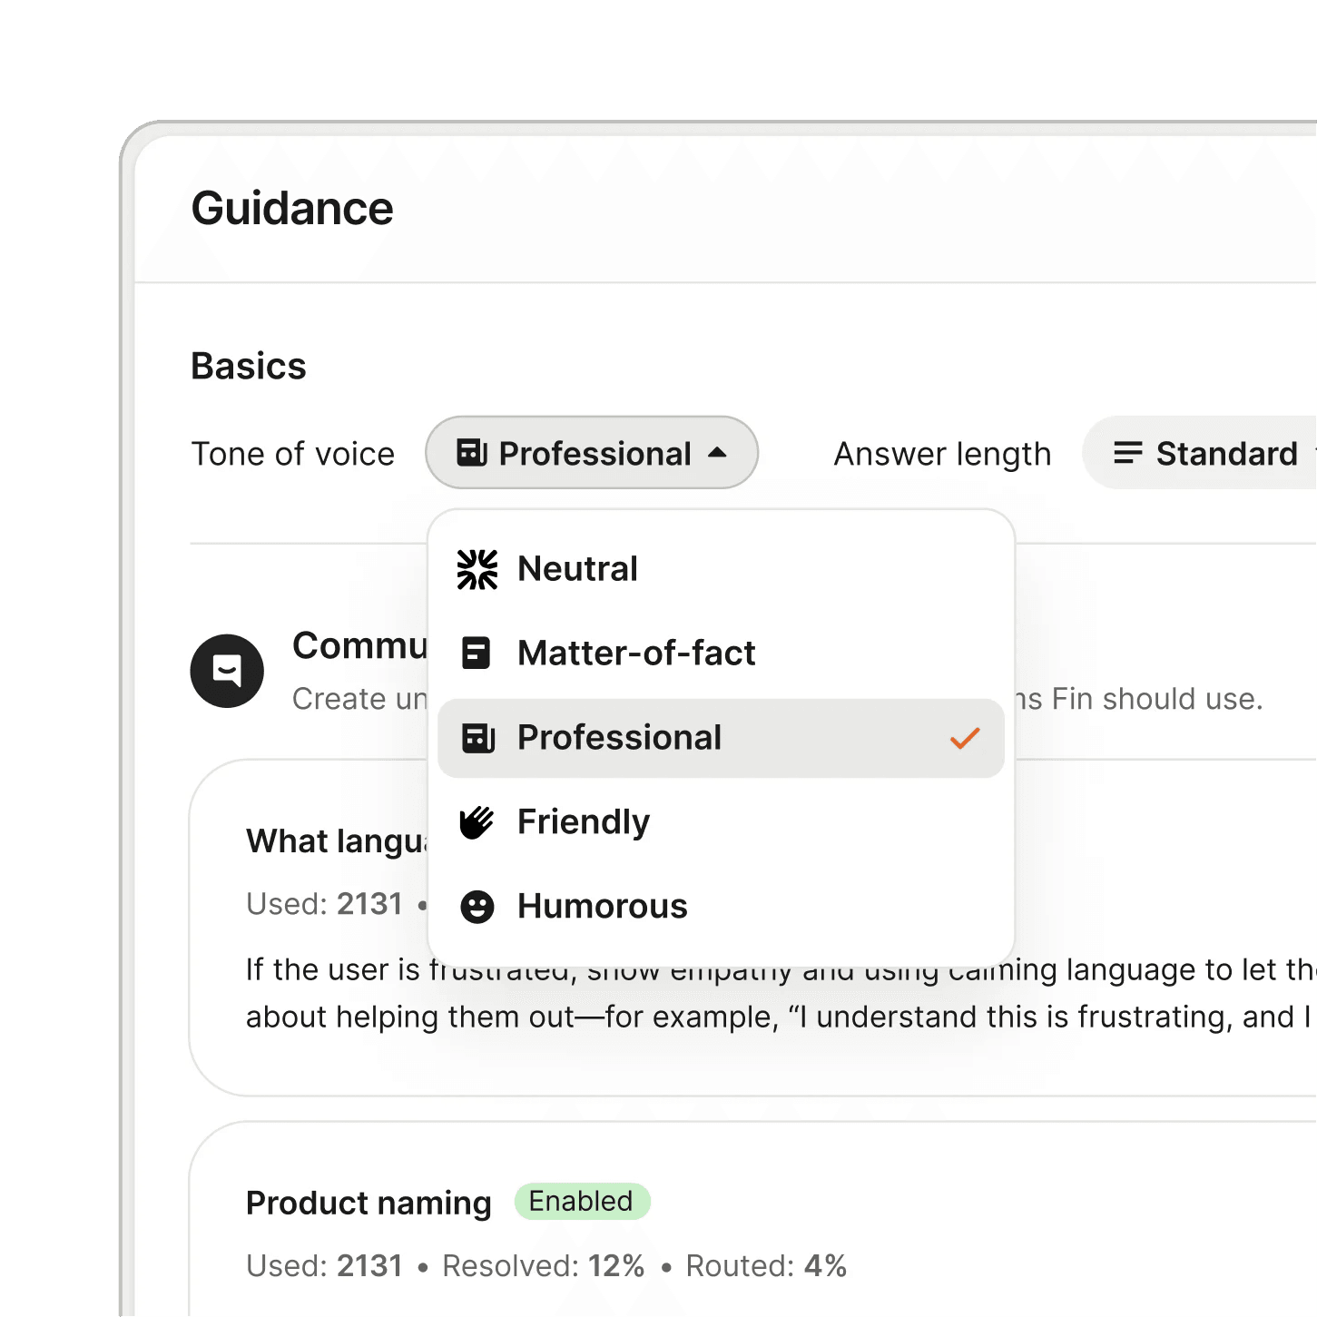1317x1317 pixels.
Task: Click the Answer length lines icon
Action: pyautogui.click(x=1127, y=453)
